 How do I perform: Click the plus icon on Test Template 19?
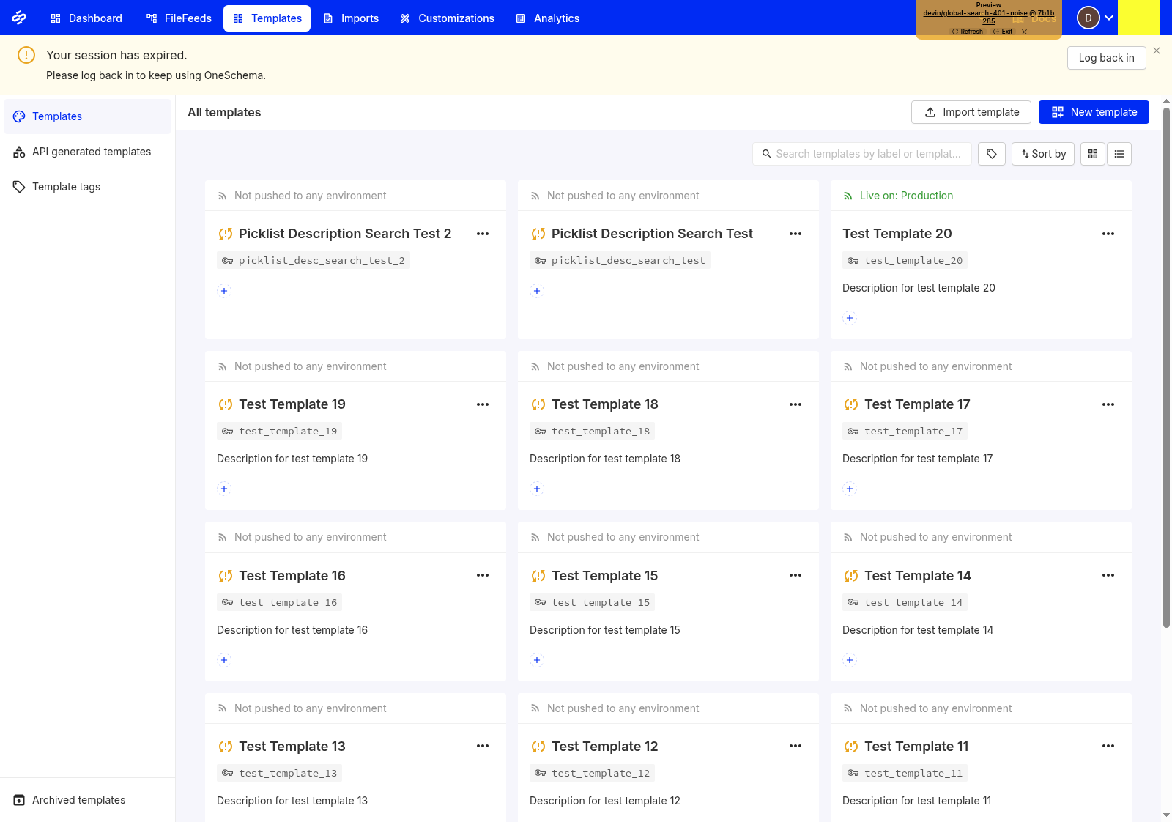pos(224,489)
